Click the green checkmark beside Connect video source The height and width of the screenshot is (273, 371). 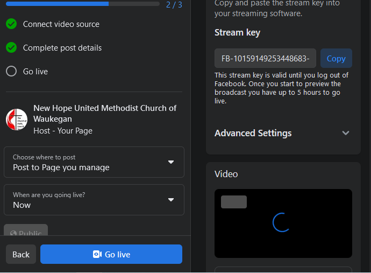[x=11, y=24]
